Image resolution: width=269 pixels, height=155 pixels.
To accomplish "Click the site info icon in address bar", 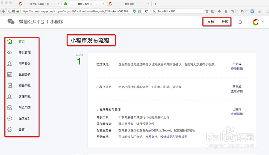I will click(x=10, y=11).
